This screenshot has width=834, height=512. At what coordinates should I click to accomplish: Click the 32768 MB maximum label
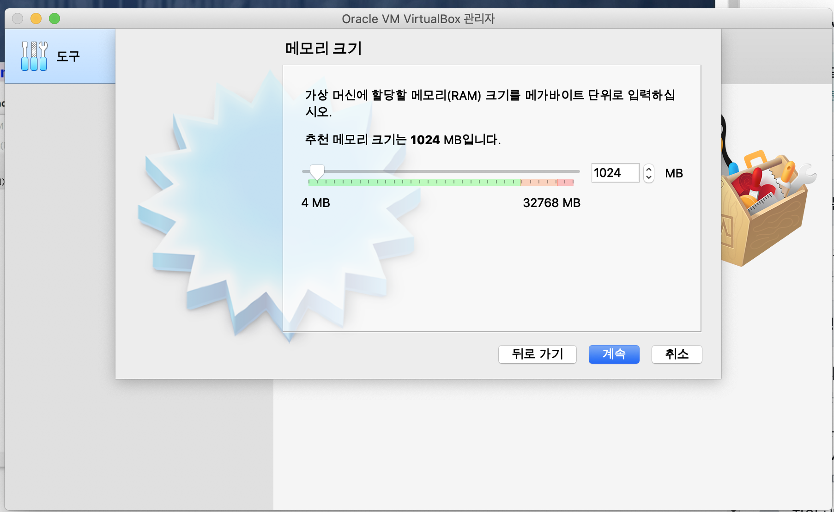551,203
